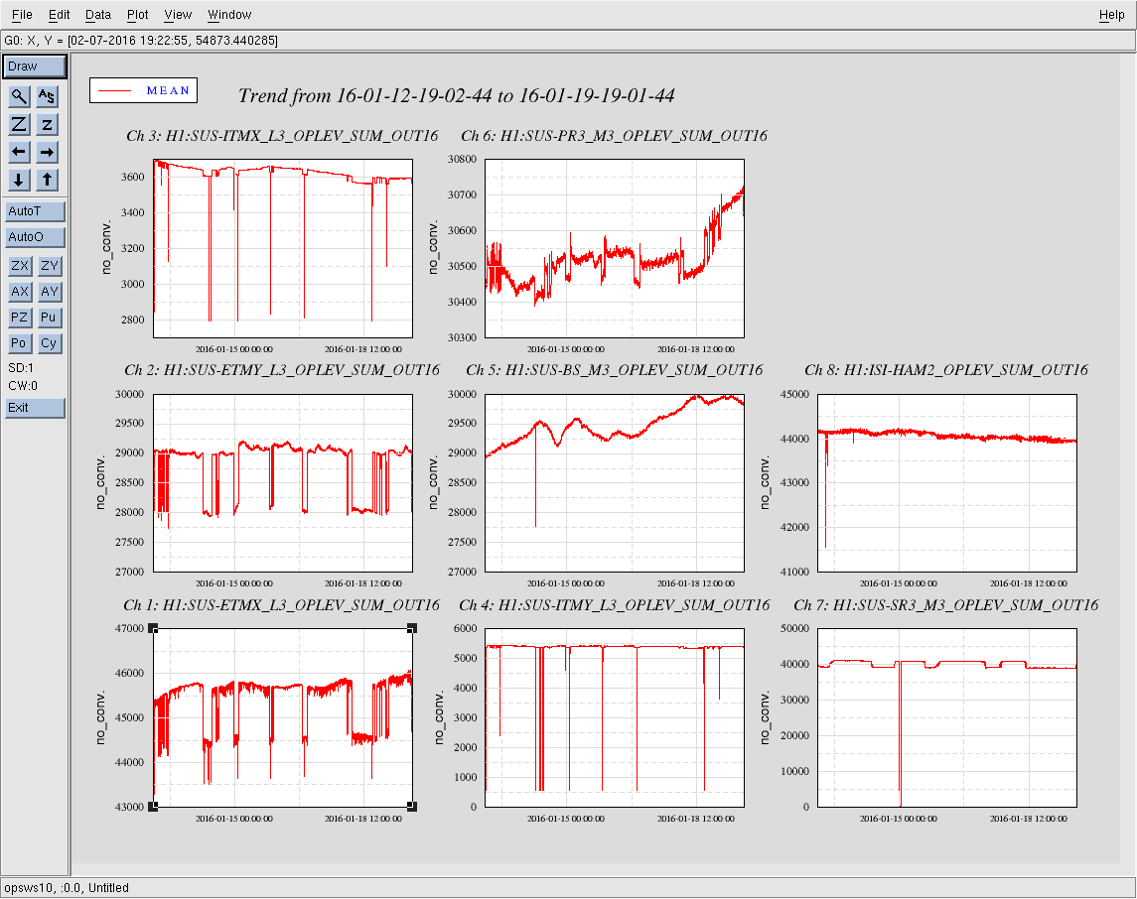Open the File menu
Viewport: 1137px width, 899px height.
[22, 15]
